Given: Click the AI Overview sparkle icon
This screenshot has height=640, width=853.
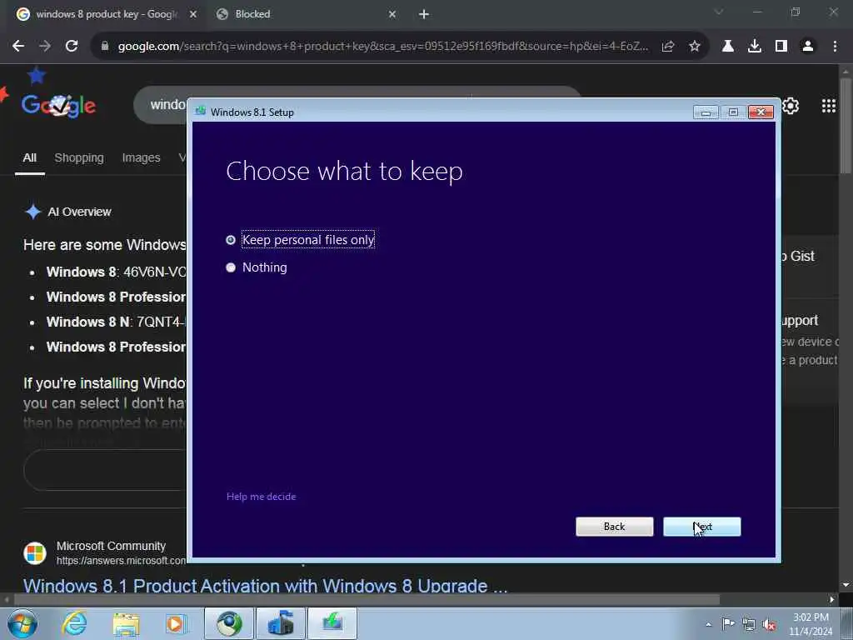Looking at the screenshot, I should [x=33, y=212].
